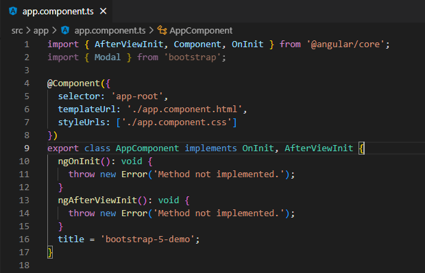Click the class symbol icon in breadcrumbs
The width and height of the screenshot is (425, 273).
pos(162,30)
